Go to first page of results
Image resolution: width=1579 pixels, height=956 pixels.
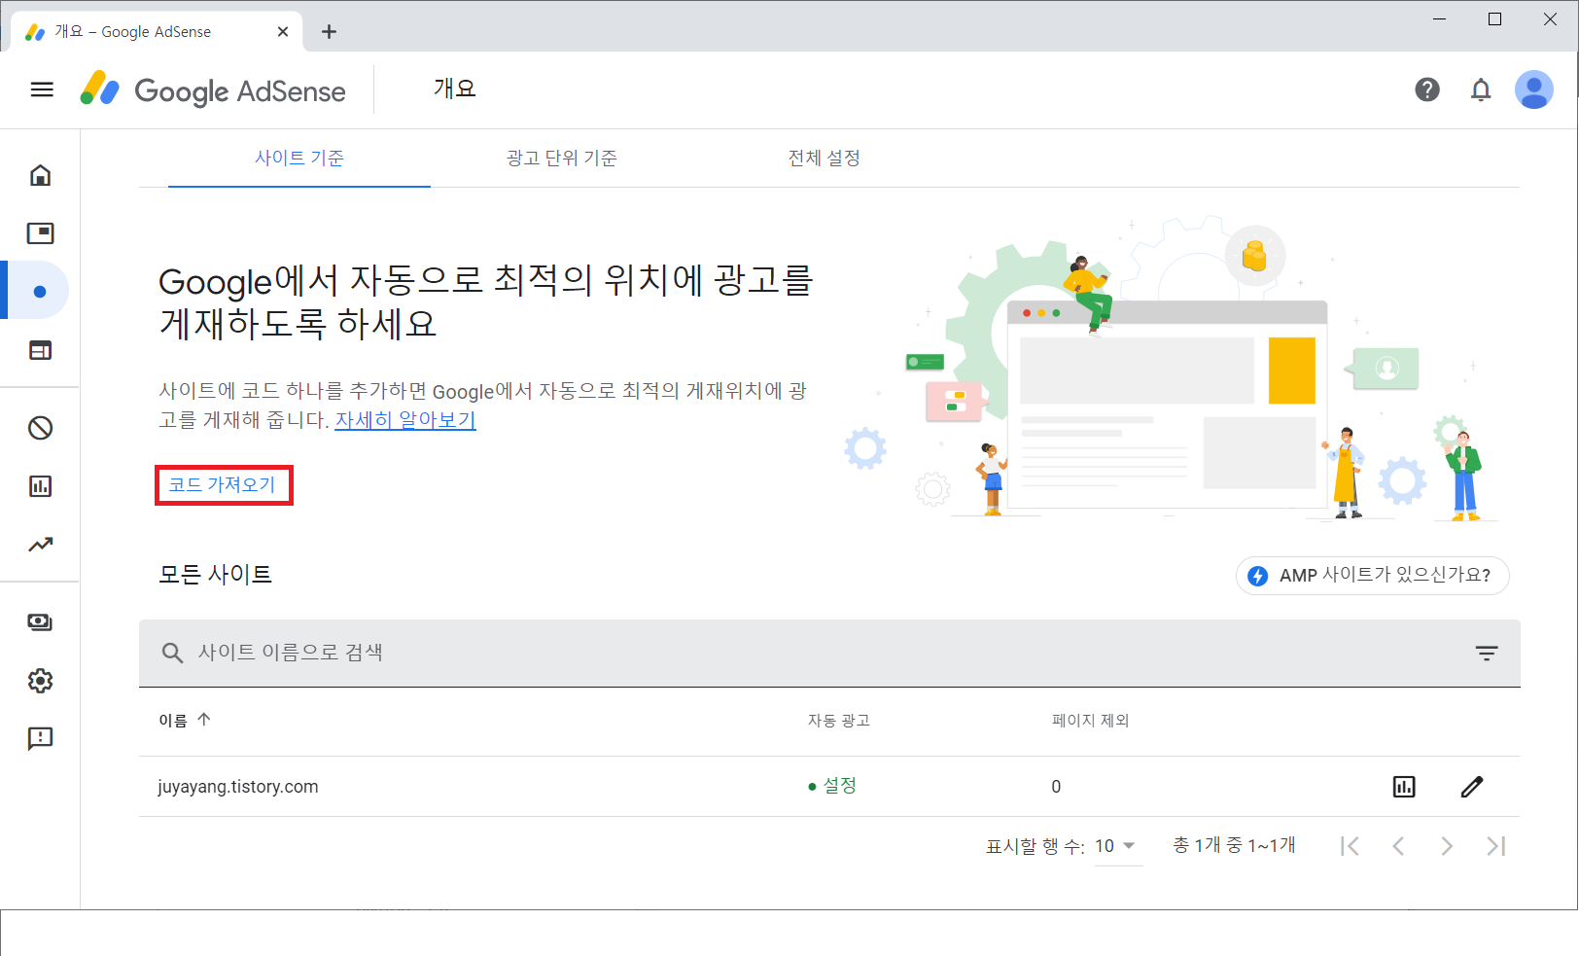click(1350, 846)
